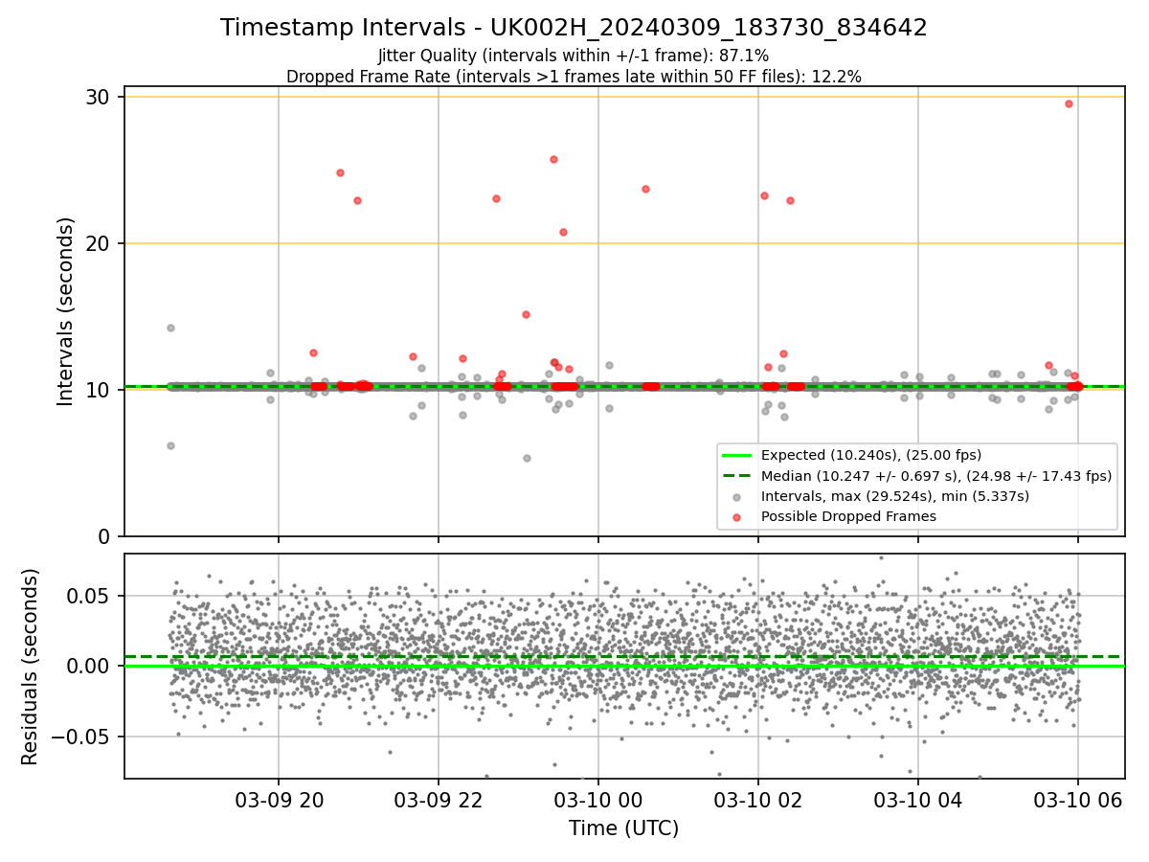Click the solid green line sample in legend

tap(736, 455)
